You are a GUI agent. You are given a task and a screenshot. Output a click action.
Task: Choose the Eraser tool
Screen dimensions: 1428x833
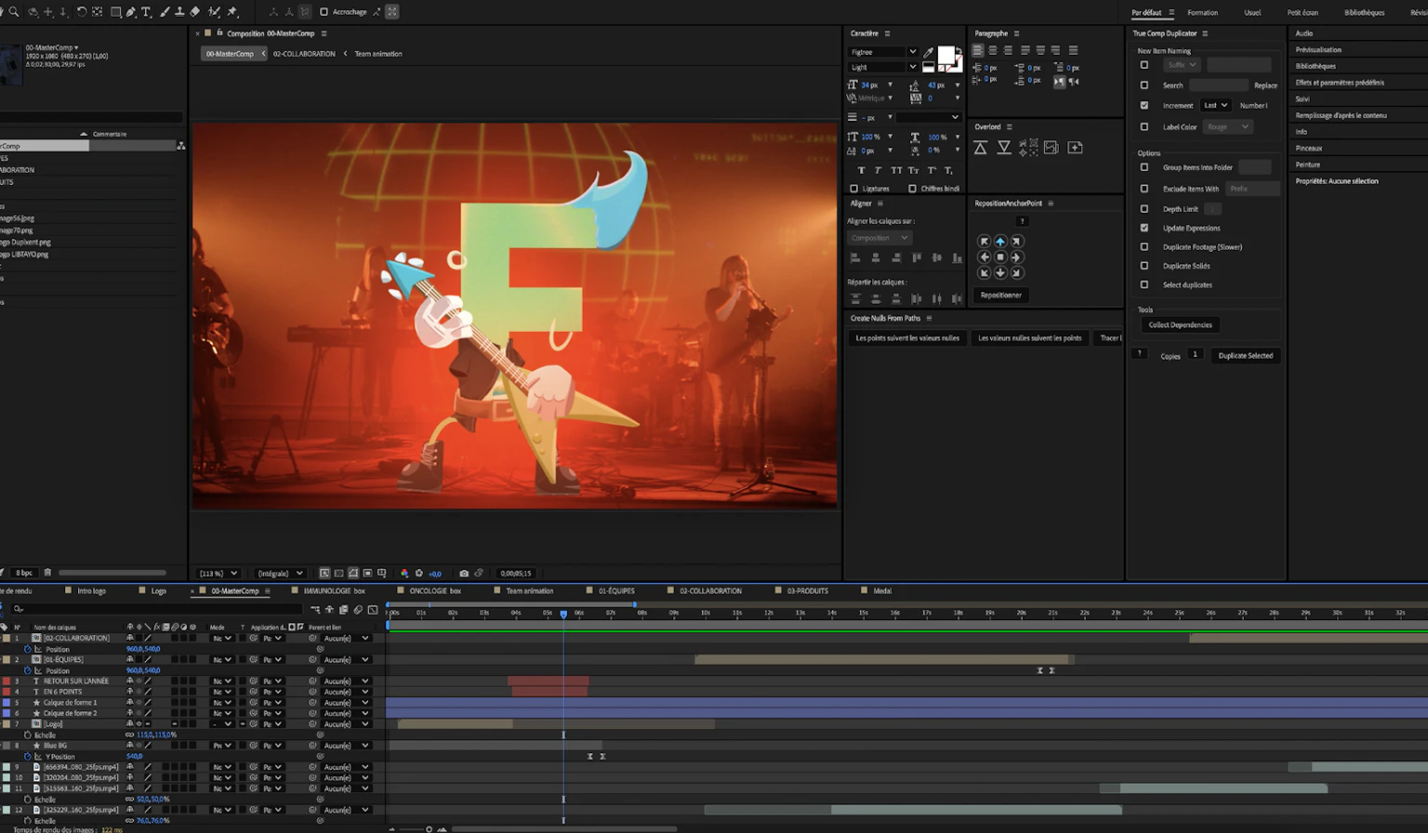[x=195, y=12]
